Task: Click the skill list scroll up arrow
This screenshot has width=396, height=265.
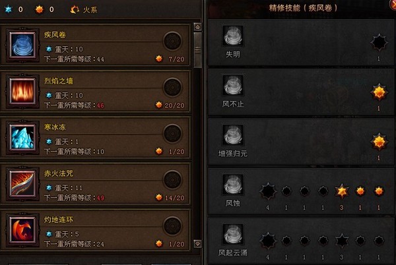Action: pyautogui.click(x=197, y=27)
